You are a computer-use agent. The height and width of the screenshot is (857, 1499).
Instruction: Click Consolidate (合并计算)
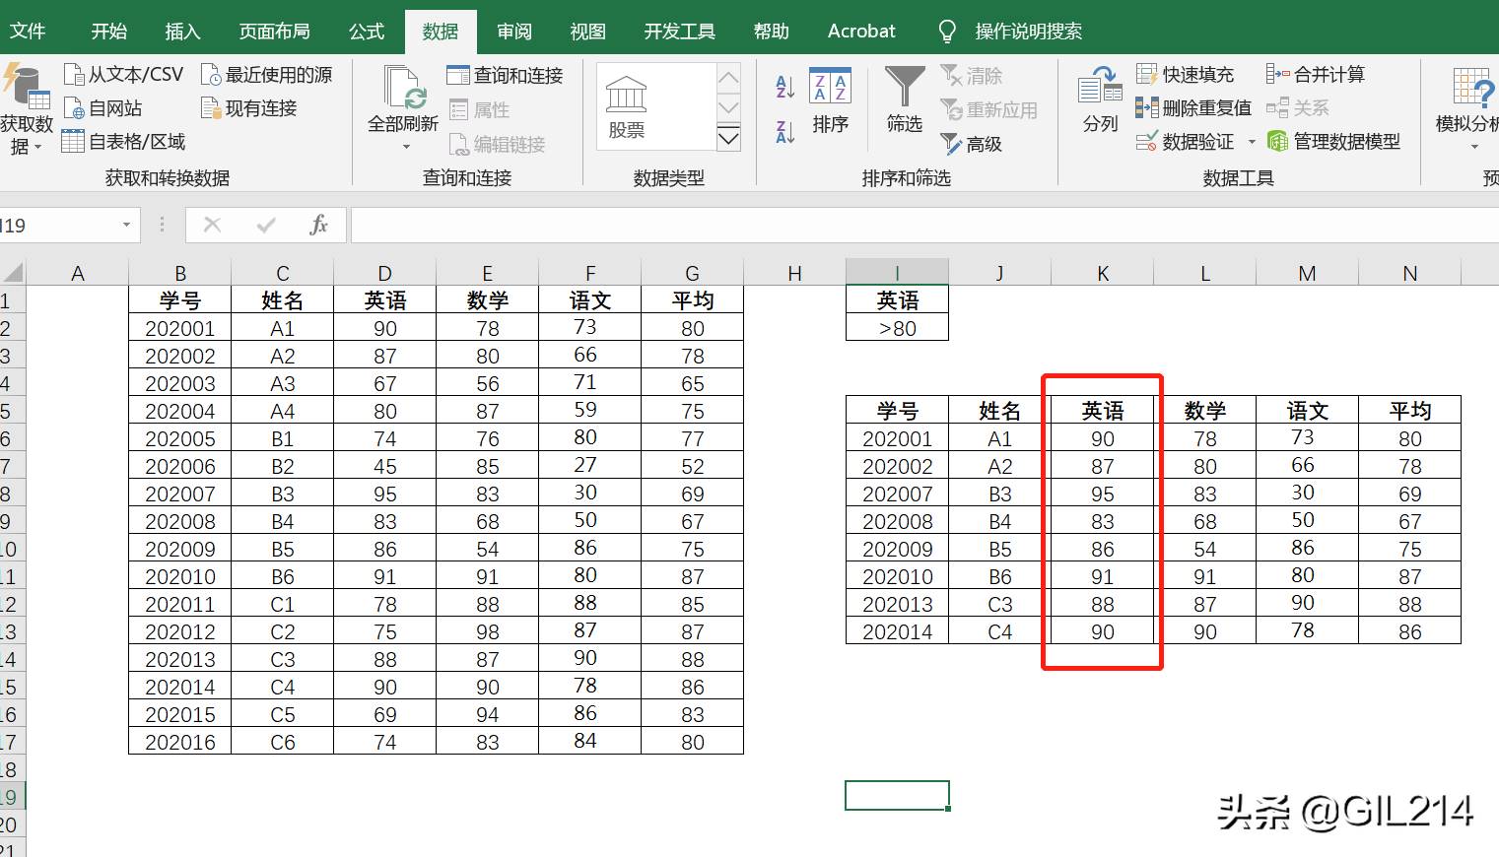click(x=1316, y=74)
